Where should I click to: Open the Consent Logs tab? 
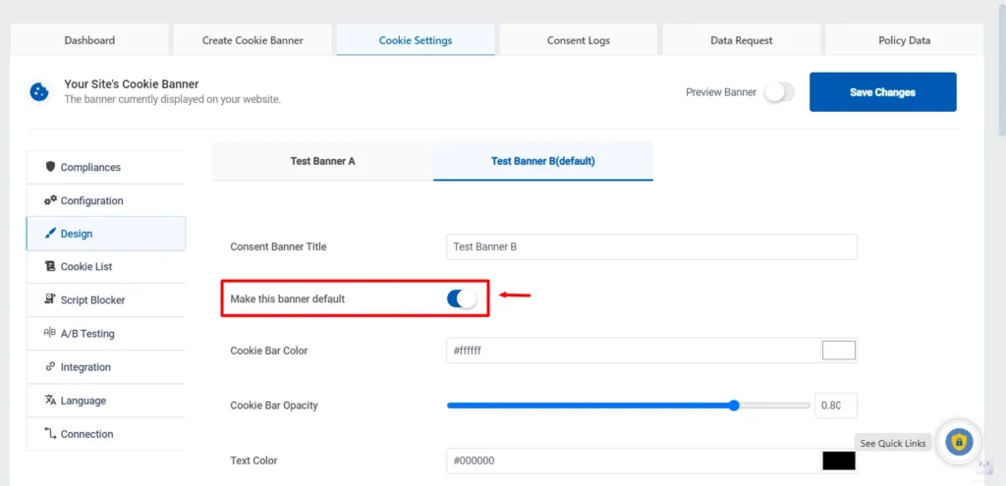point(578,40)
